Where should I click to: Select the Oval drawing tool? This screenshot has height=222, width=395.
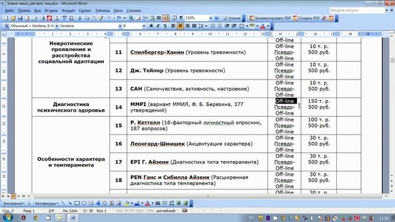click(84, 203)
